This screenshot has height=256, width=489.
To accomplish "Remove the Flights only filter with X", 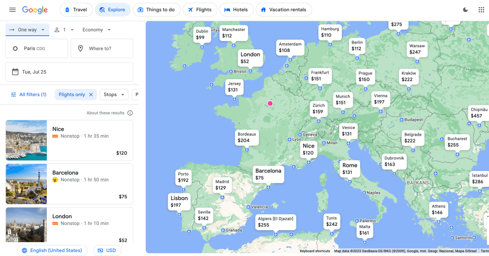I will pos(91,95).
